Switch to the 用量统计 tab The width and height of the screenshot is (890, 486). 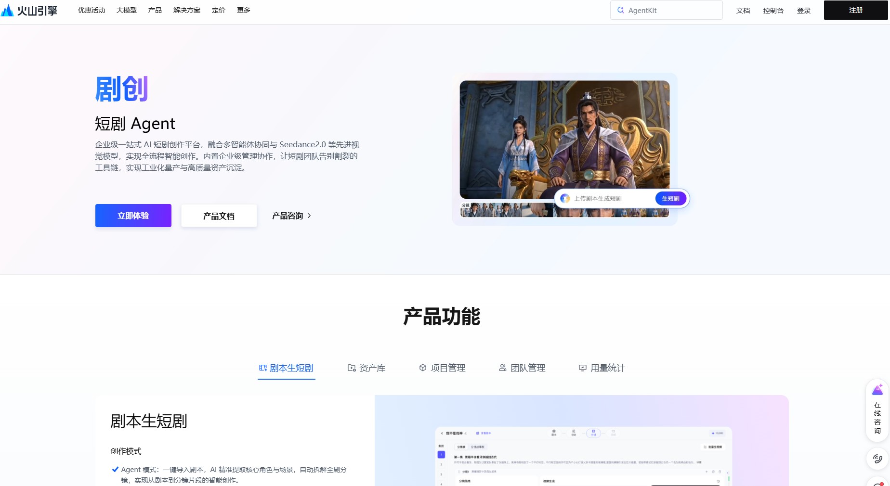coord(602,368)
